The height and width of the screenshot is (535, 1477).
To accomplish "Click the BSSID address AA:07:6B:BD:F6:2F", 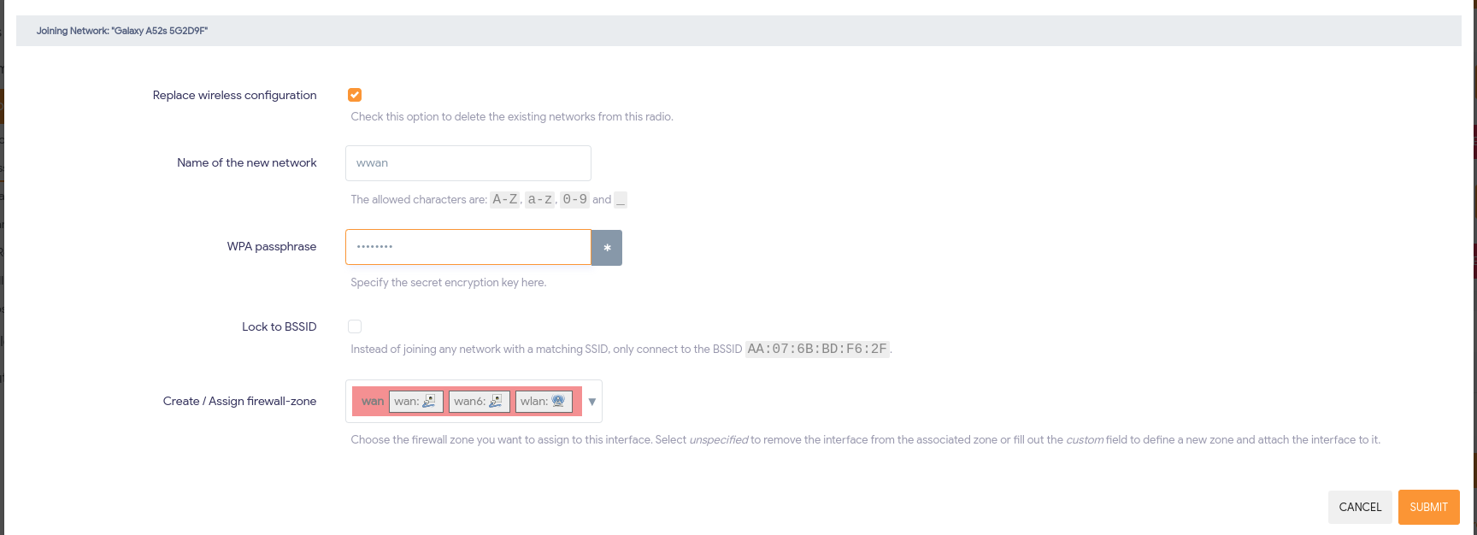I will click(816, 349).
